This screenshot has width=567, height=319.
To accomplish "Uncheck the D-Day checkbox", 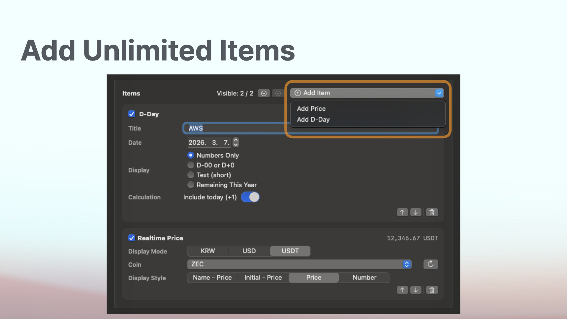I will (x=132, y=114).
